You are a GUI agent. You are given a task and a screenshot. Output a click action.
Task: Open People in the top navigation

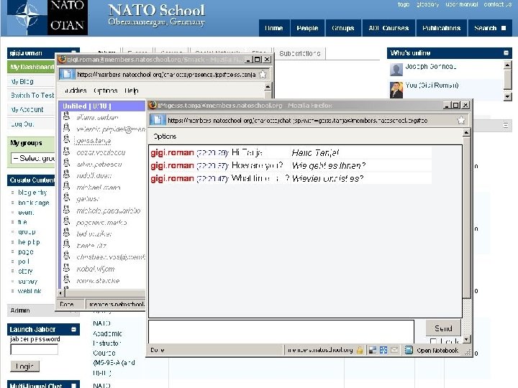coord(307,28)
